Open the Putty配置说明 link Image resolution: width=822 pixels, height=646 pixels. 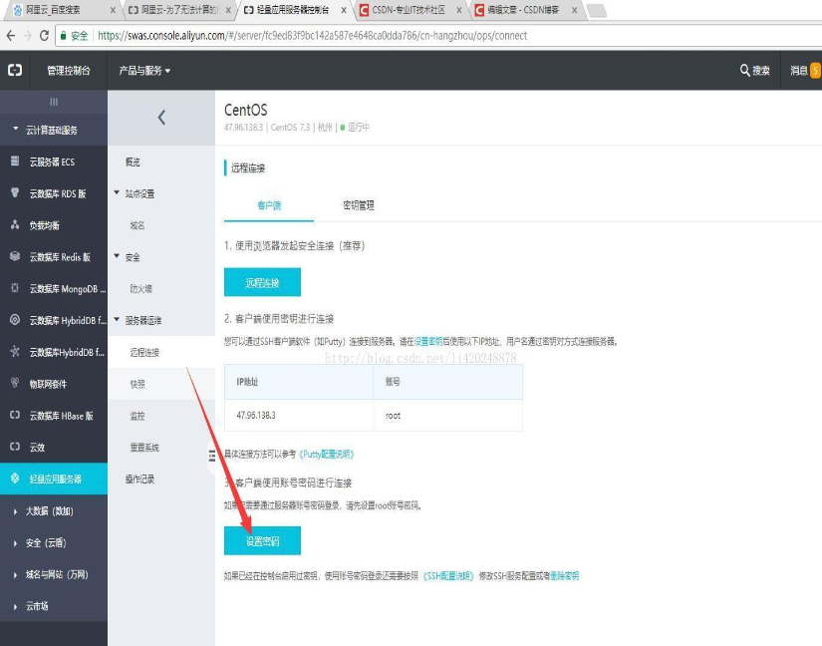(326, 454)
